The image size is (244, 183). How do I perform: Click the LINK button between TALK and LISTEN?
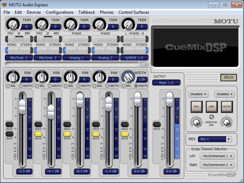coord(211,106)
